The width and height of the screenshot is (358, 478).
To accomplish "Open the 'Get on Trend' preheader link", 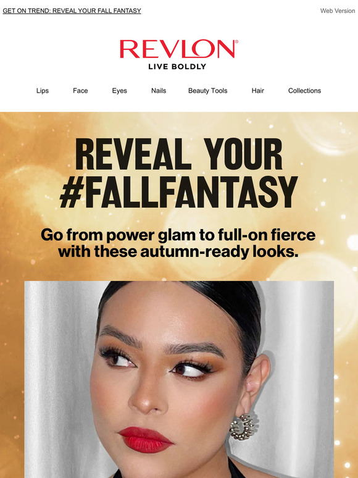I will click(x=72, y=10).
